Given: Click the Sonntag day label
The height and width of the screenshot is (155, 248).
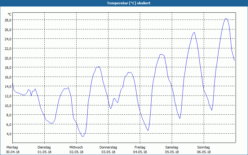Looking at the screenshot, I should [x=203, y=148].
